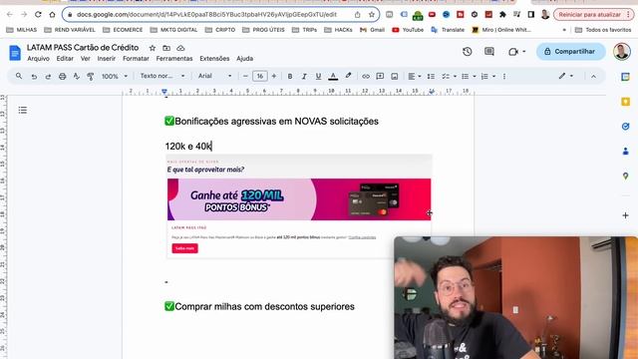This screenshot has width=638, height=359.
Task: Open Contacts in side panel
Action: pos(625,152)
